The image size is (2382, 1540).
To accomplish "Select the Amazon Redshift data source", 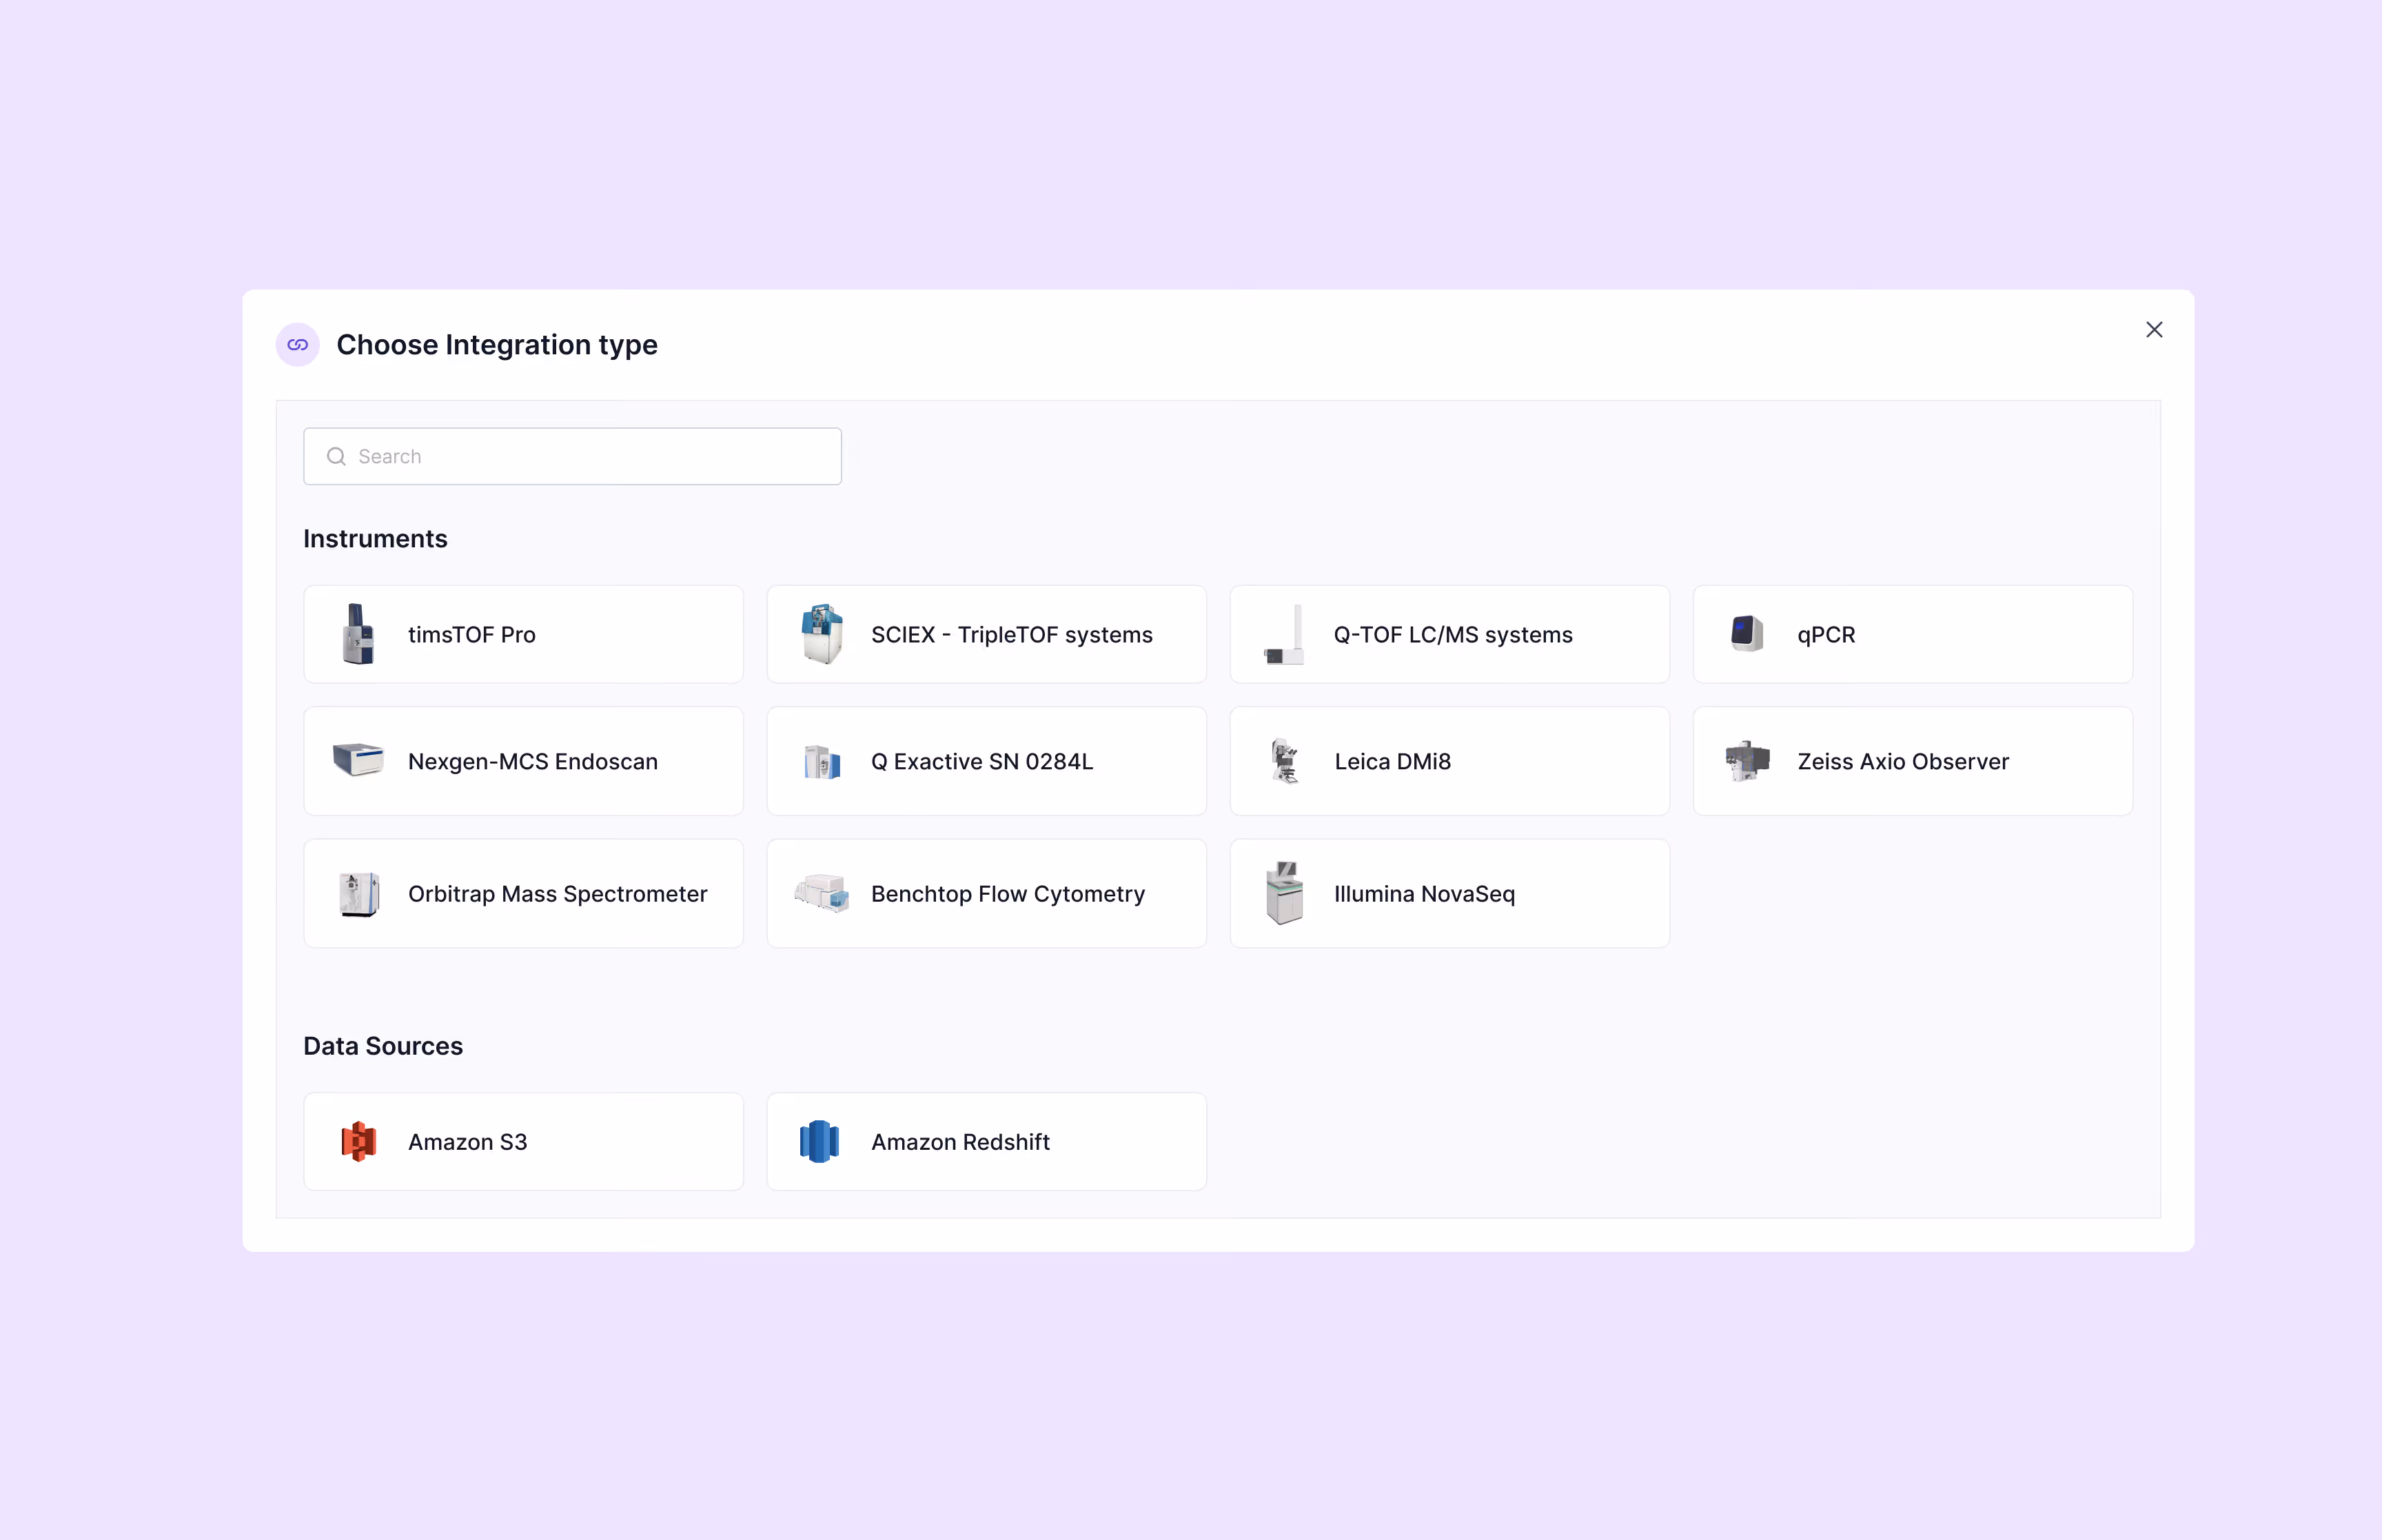I will pyautogui.click(x=985, y=1141).
